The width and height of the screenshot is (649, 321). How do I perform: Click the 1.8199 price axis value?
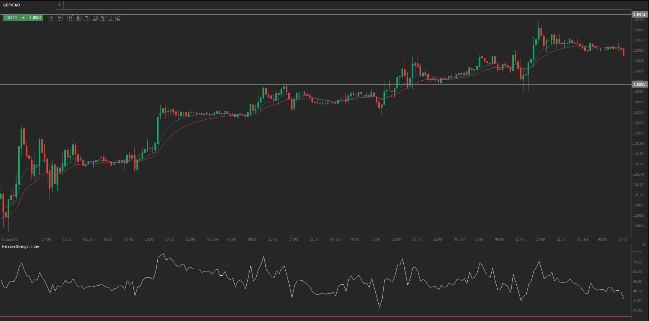coord(638,144)
